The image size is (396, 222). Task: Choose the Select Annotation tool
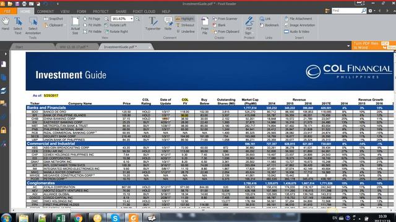click(x=33, y=26)
